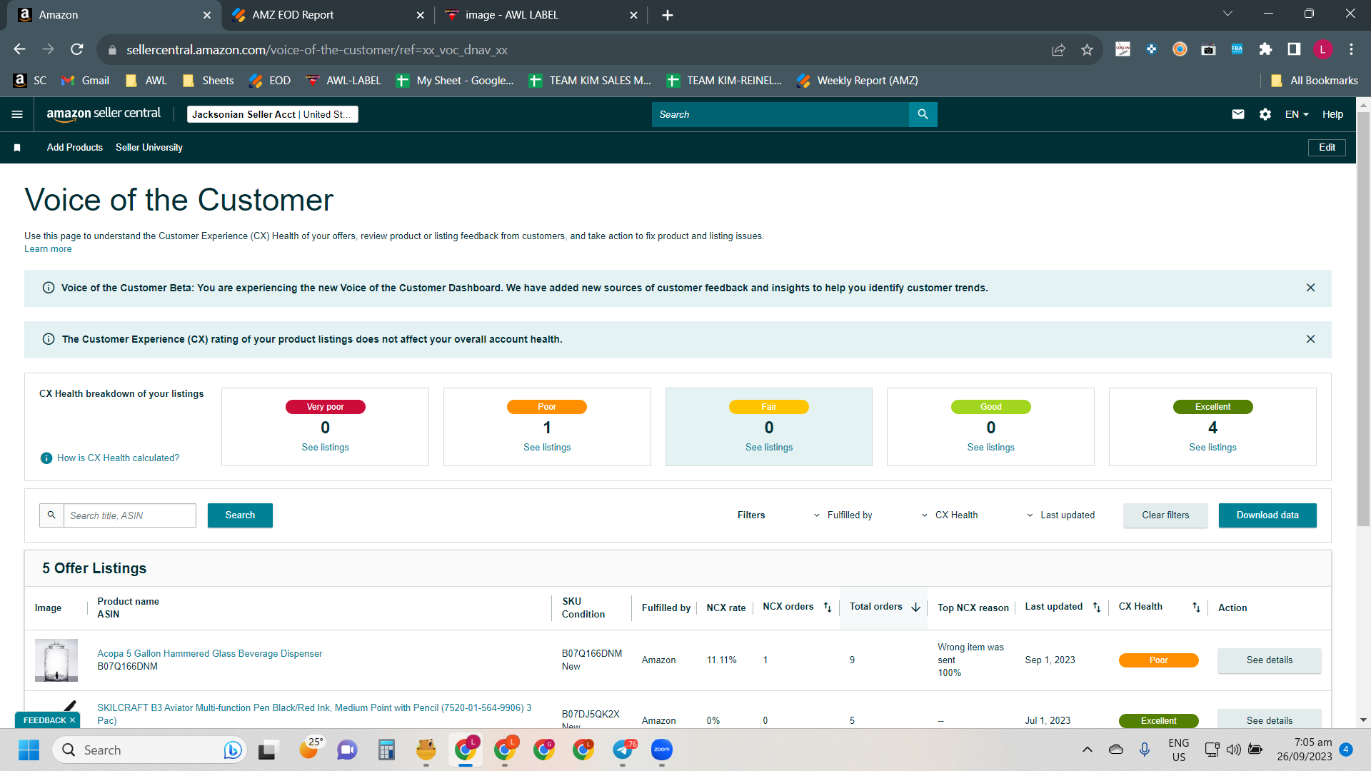Click the Download data button
This screenshot has width=1371, height=771.
1267,515
